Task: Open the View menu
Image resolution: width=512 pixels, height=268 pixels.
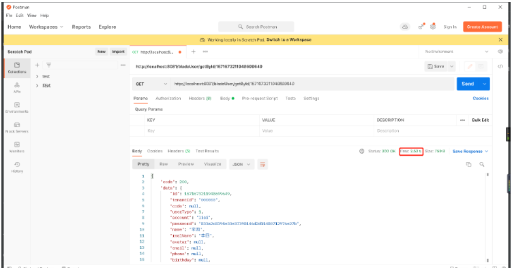Action: click(x=31, y=16)
